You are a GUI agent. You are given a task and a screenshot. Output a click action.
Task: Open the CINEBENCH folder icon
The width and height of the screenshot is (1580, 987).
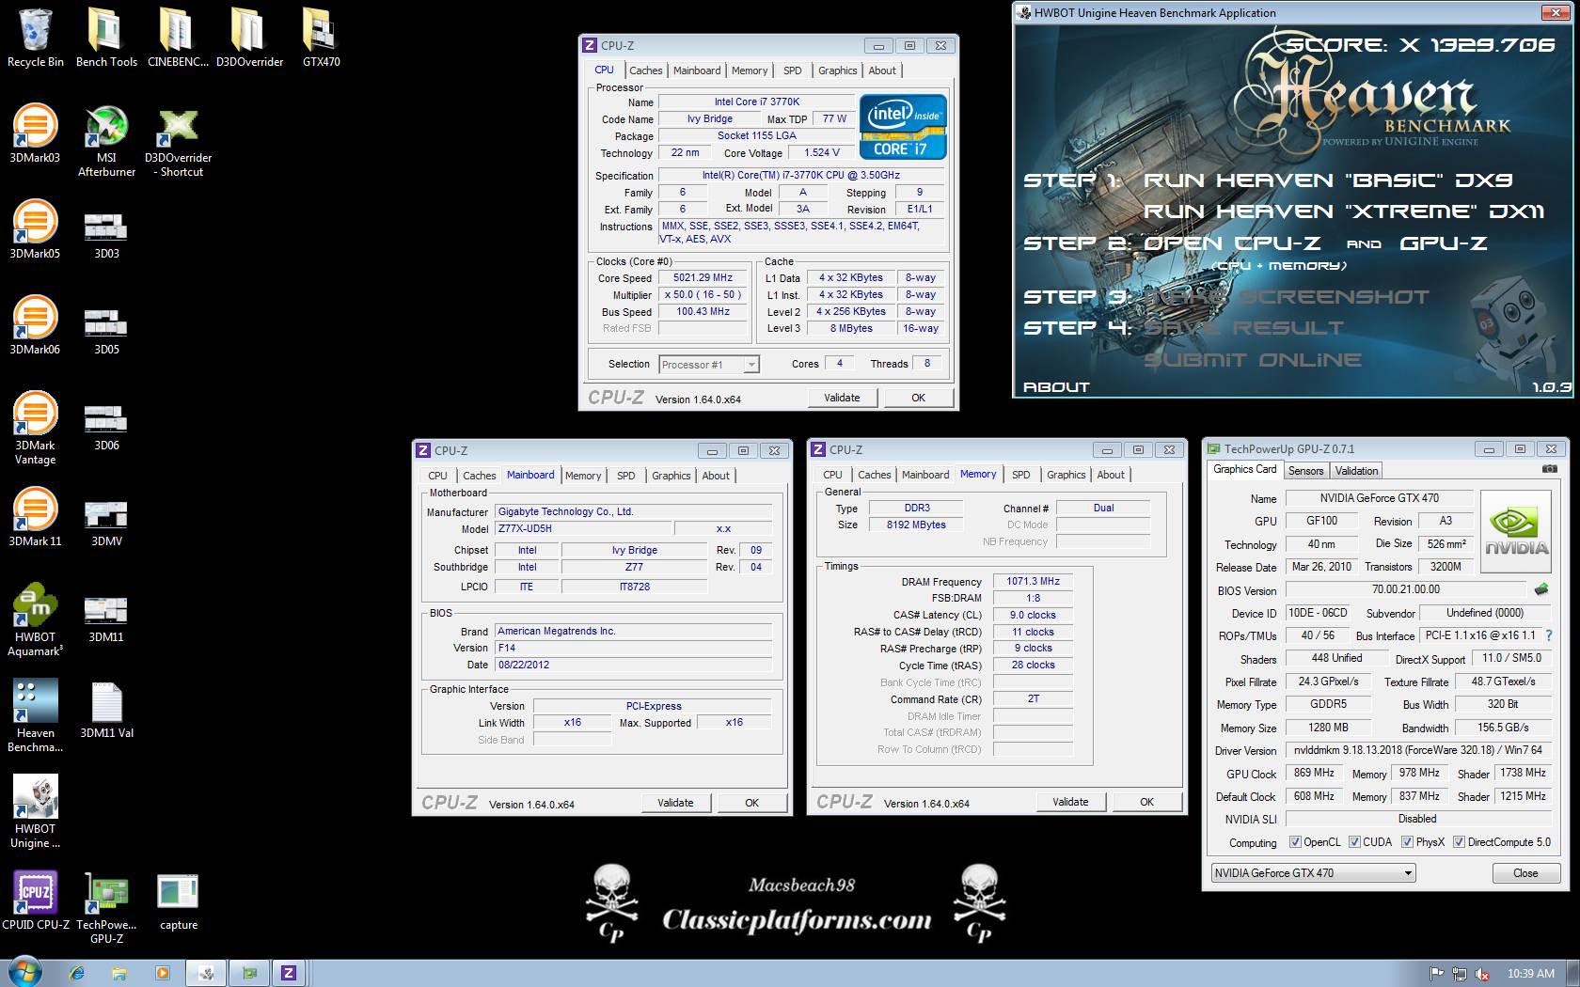tap(178, 38)
